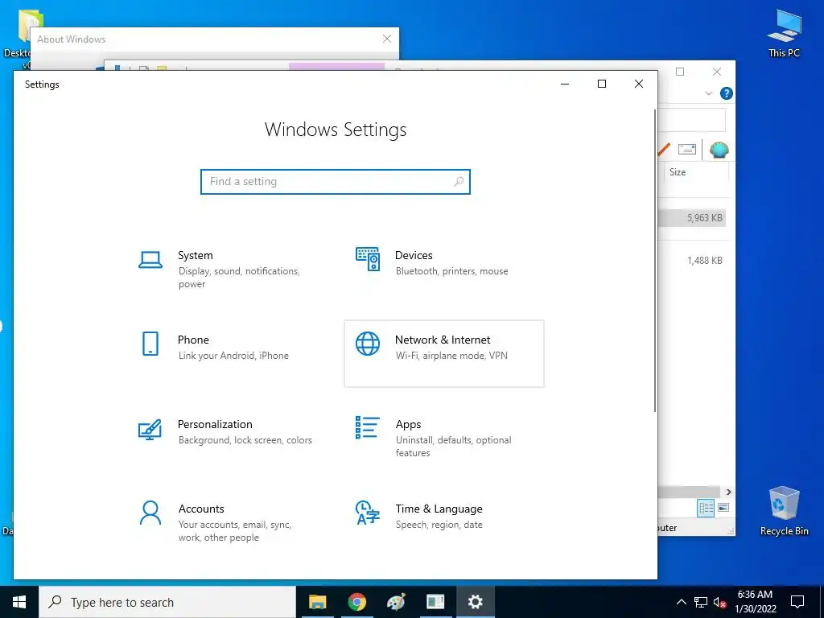The image size is (824, 618).
Task: Expand the ribbon chevron in Explorer window
Action: pyautogui.click(x=708, y=93)
